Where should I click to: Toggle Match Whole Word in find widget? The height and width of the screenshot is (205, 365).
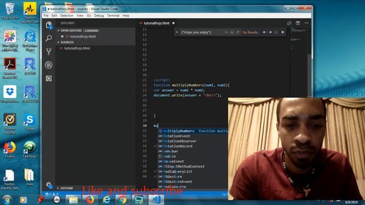coord(232,32)
